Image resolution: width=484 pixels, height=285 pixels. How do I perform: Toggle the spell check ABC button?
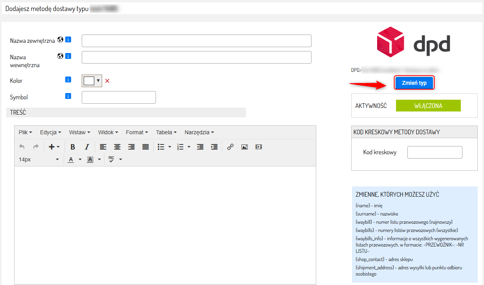pos(111,159)
